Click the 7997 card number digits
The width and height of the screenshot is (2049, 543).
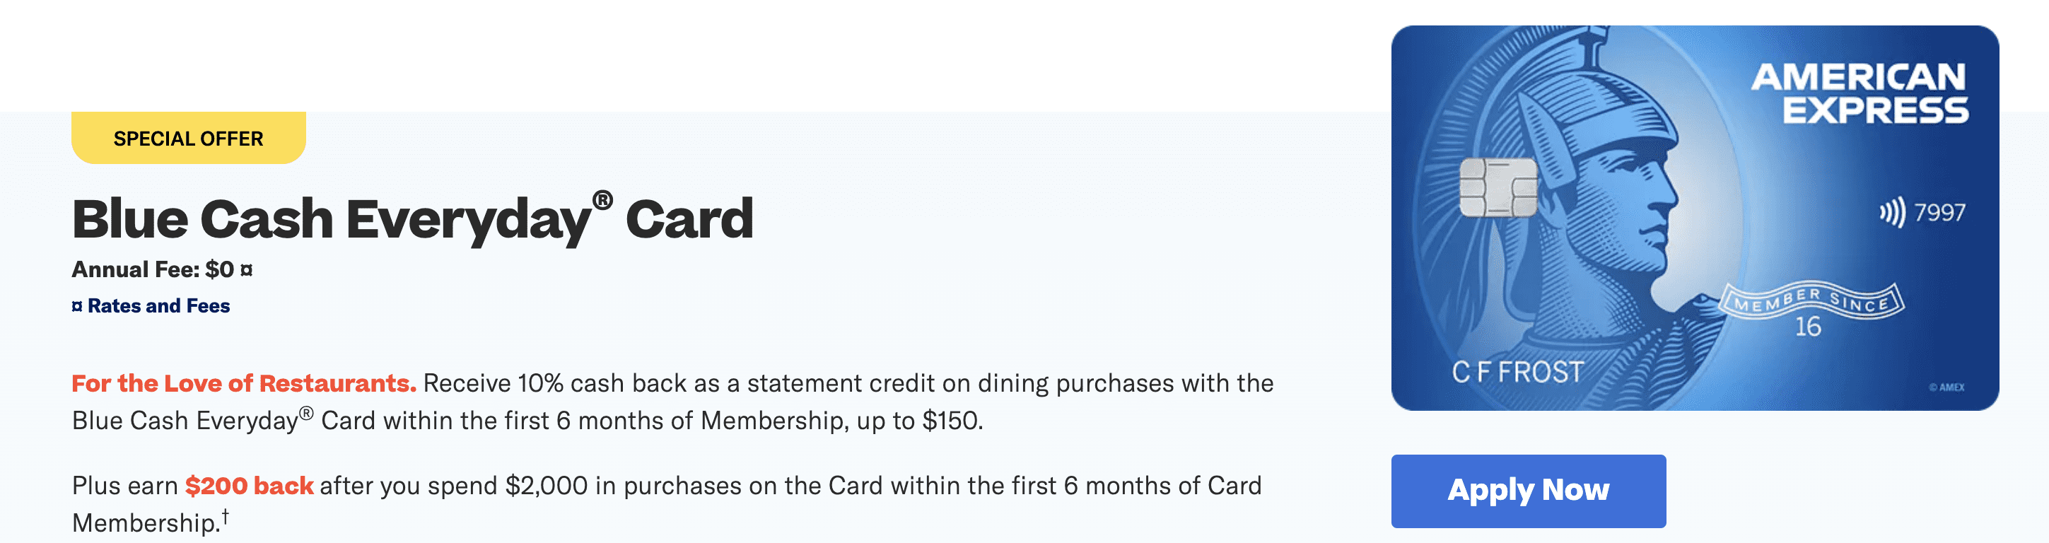tap(1939, 212)
